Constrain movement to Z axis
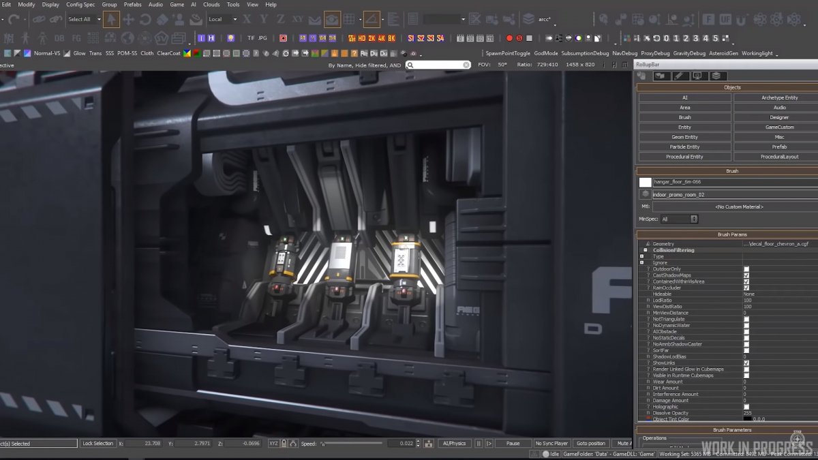This screenshot has width=818, height=460. click(281, 19)
